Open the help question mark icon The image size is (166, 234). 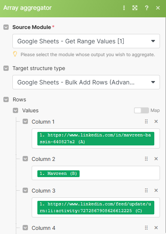[147, 8]
